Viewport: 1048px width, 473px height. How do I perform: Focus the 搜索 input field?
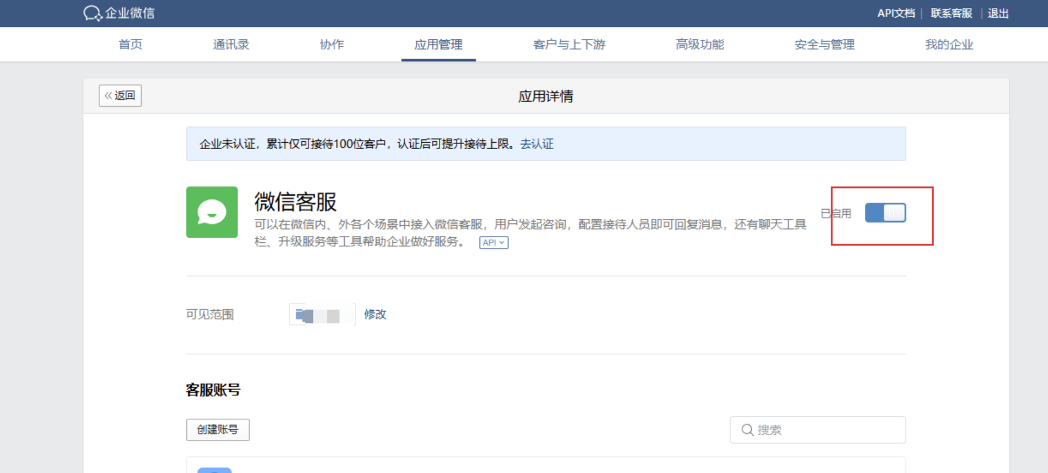click(818, 430)
